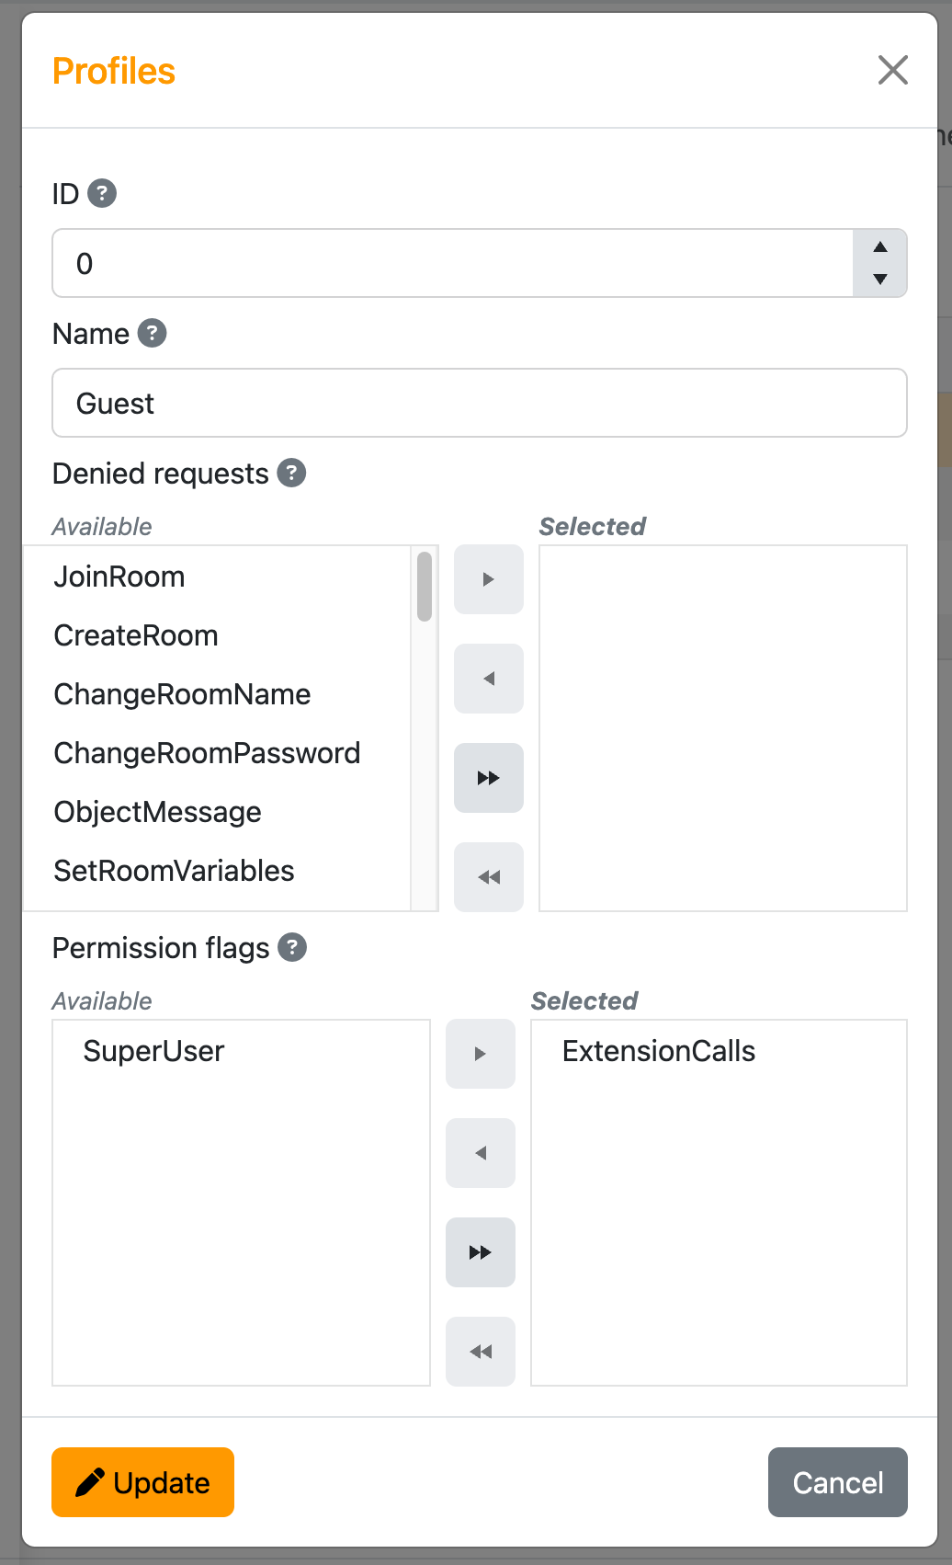The image size is (952, 1565).
Task: Select JoinRoom in available denied requests
Action: tap(119, 577)
